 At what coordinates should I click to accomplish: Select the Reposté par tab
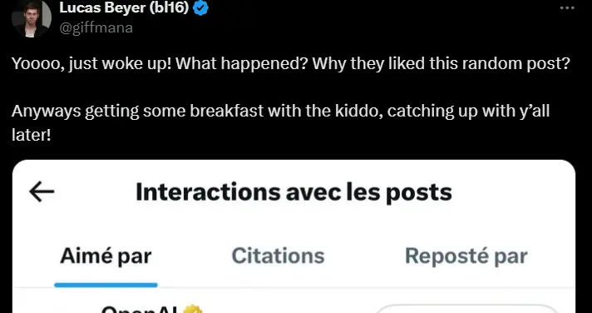coord(466,256)
